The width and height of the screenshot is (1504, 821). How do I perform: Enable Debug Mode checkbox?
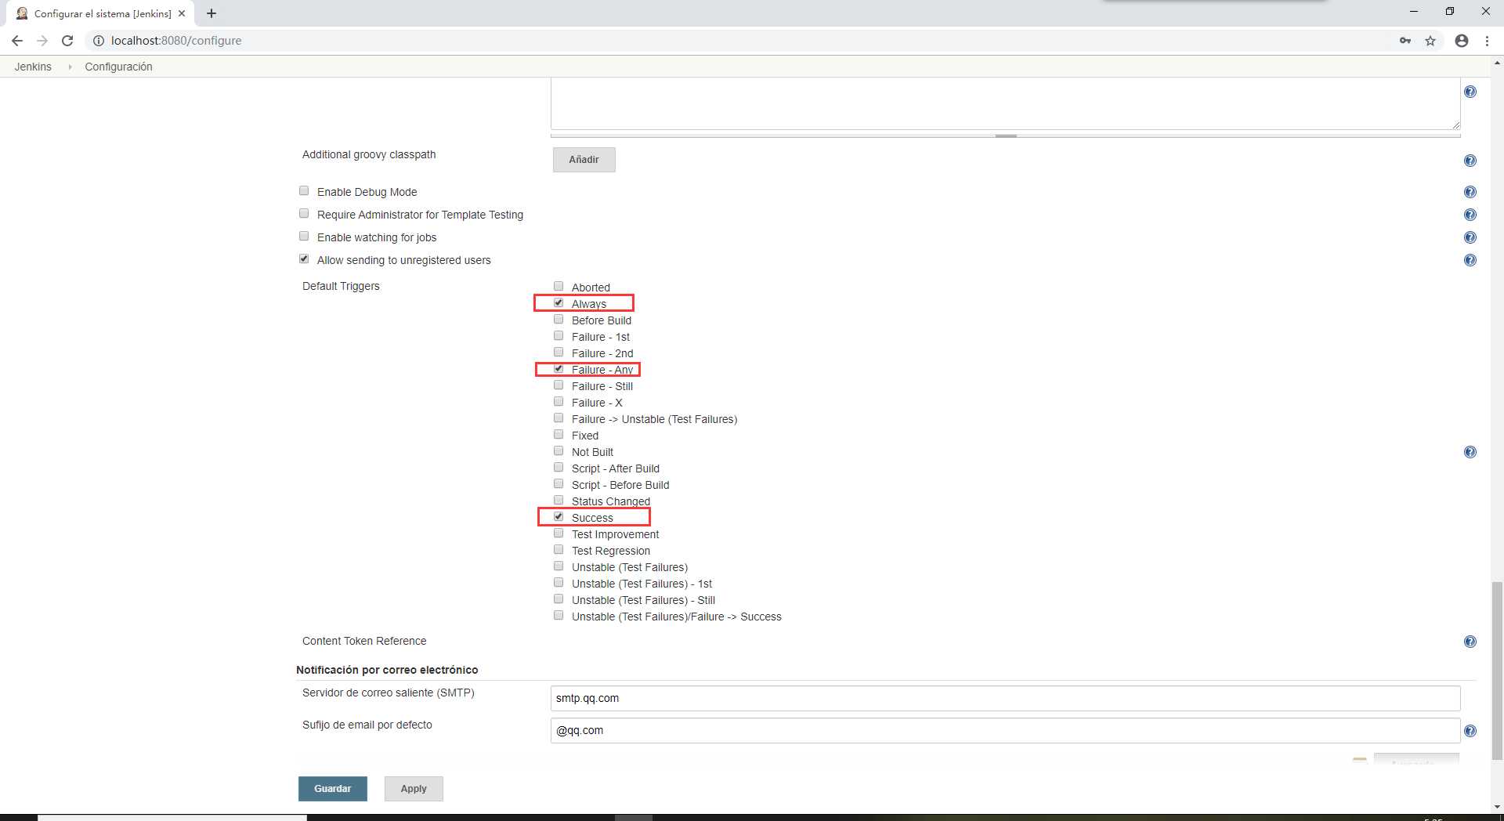[x=304, y=190]
